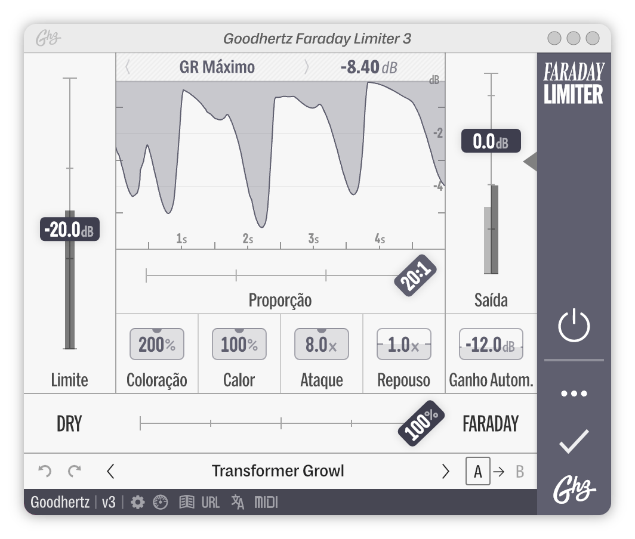Go to the next preset with right chevron
This screenshot has width=635, height=539.
pos(445,471)
